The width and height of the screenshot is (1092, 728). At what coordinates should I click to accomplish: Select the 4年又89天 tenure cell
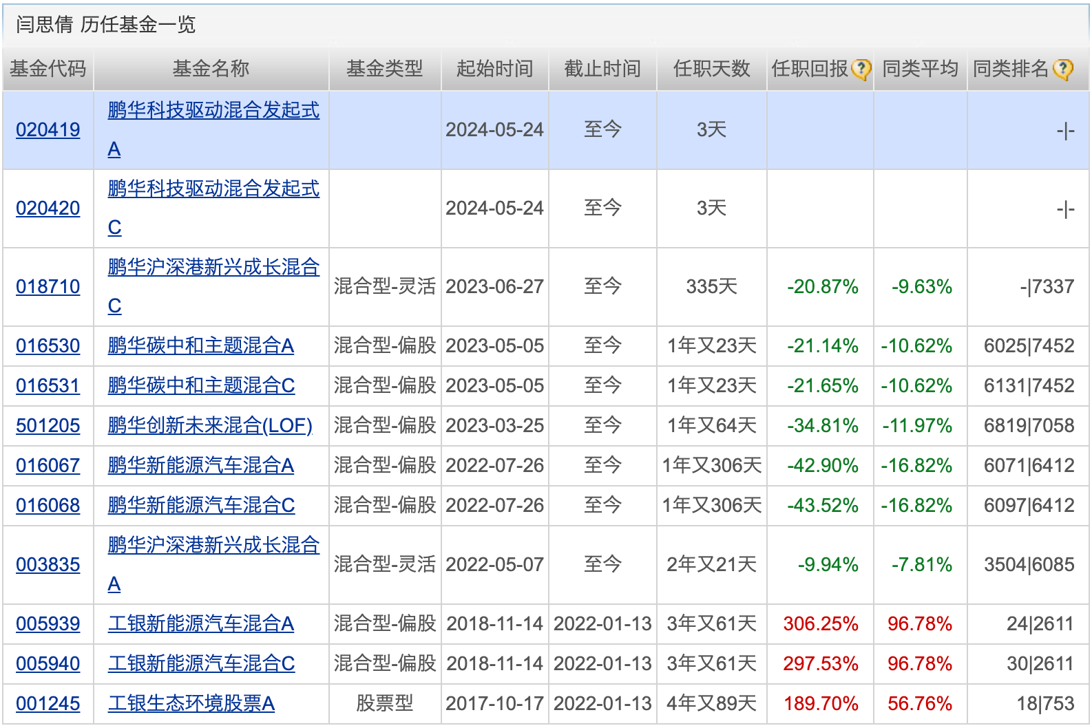[x=712, y=703]
